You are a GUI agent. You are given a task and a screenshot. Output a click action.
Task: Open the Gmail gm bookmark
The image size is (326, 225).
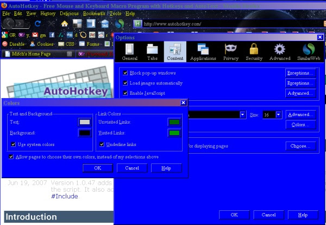(x=39, y=35)
